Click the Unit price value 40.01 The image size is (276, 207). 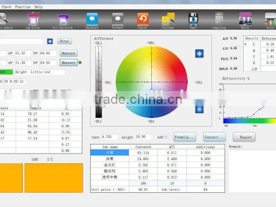[143, 190]
